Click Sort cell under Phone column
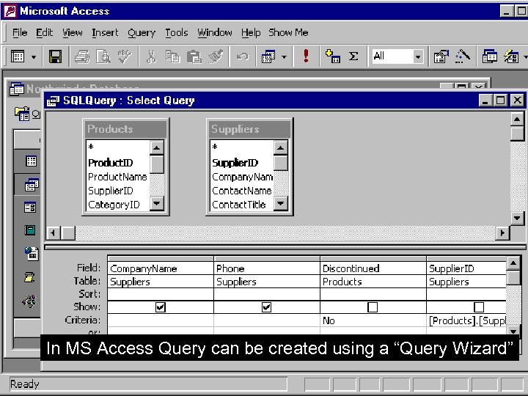Image resolution: width=528 pixels, height=396 pixels. 267,294
